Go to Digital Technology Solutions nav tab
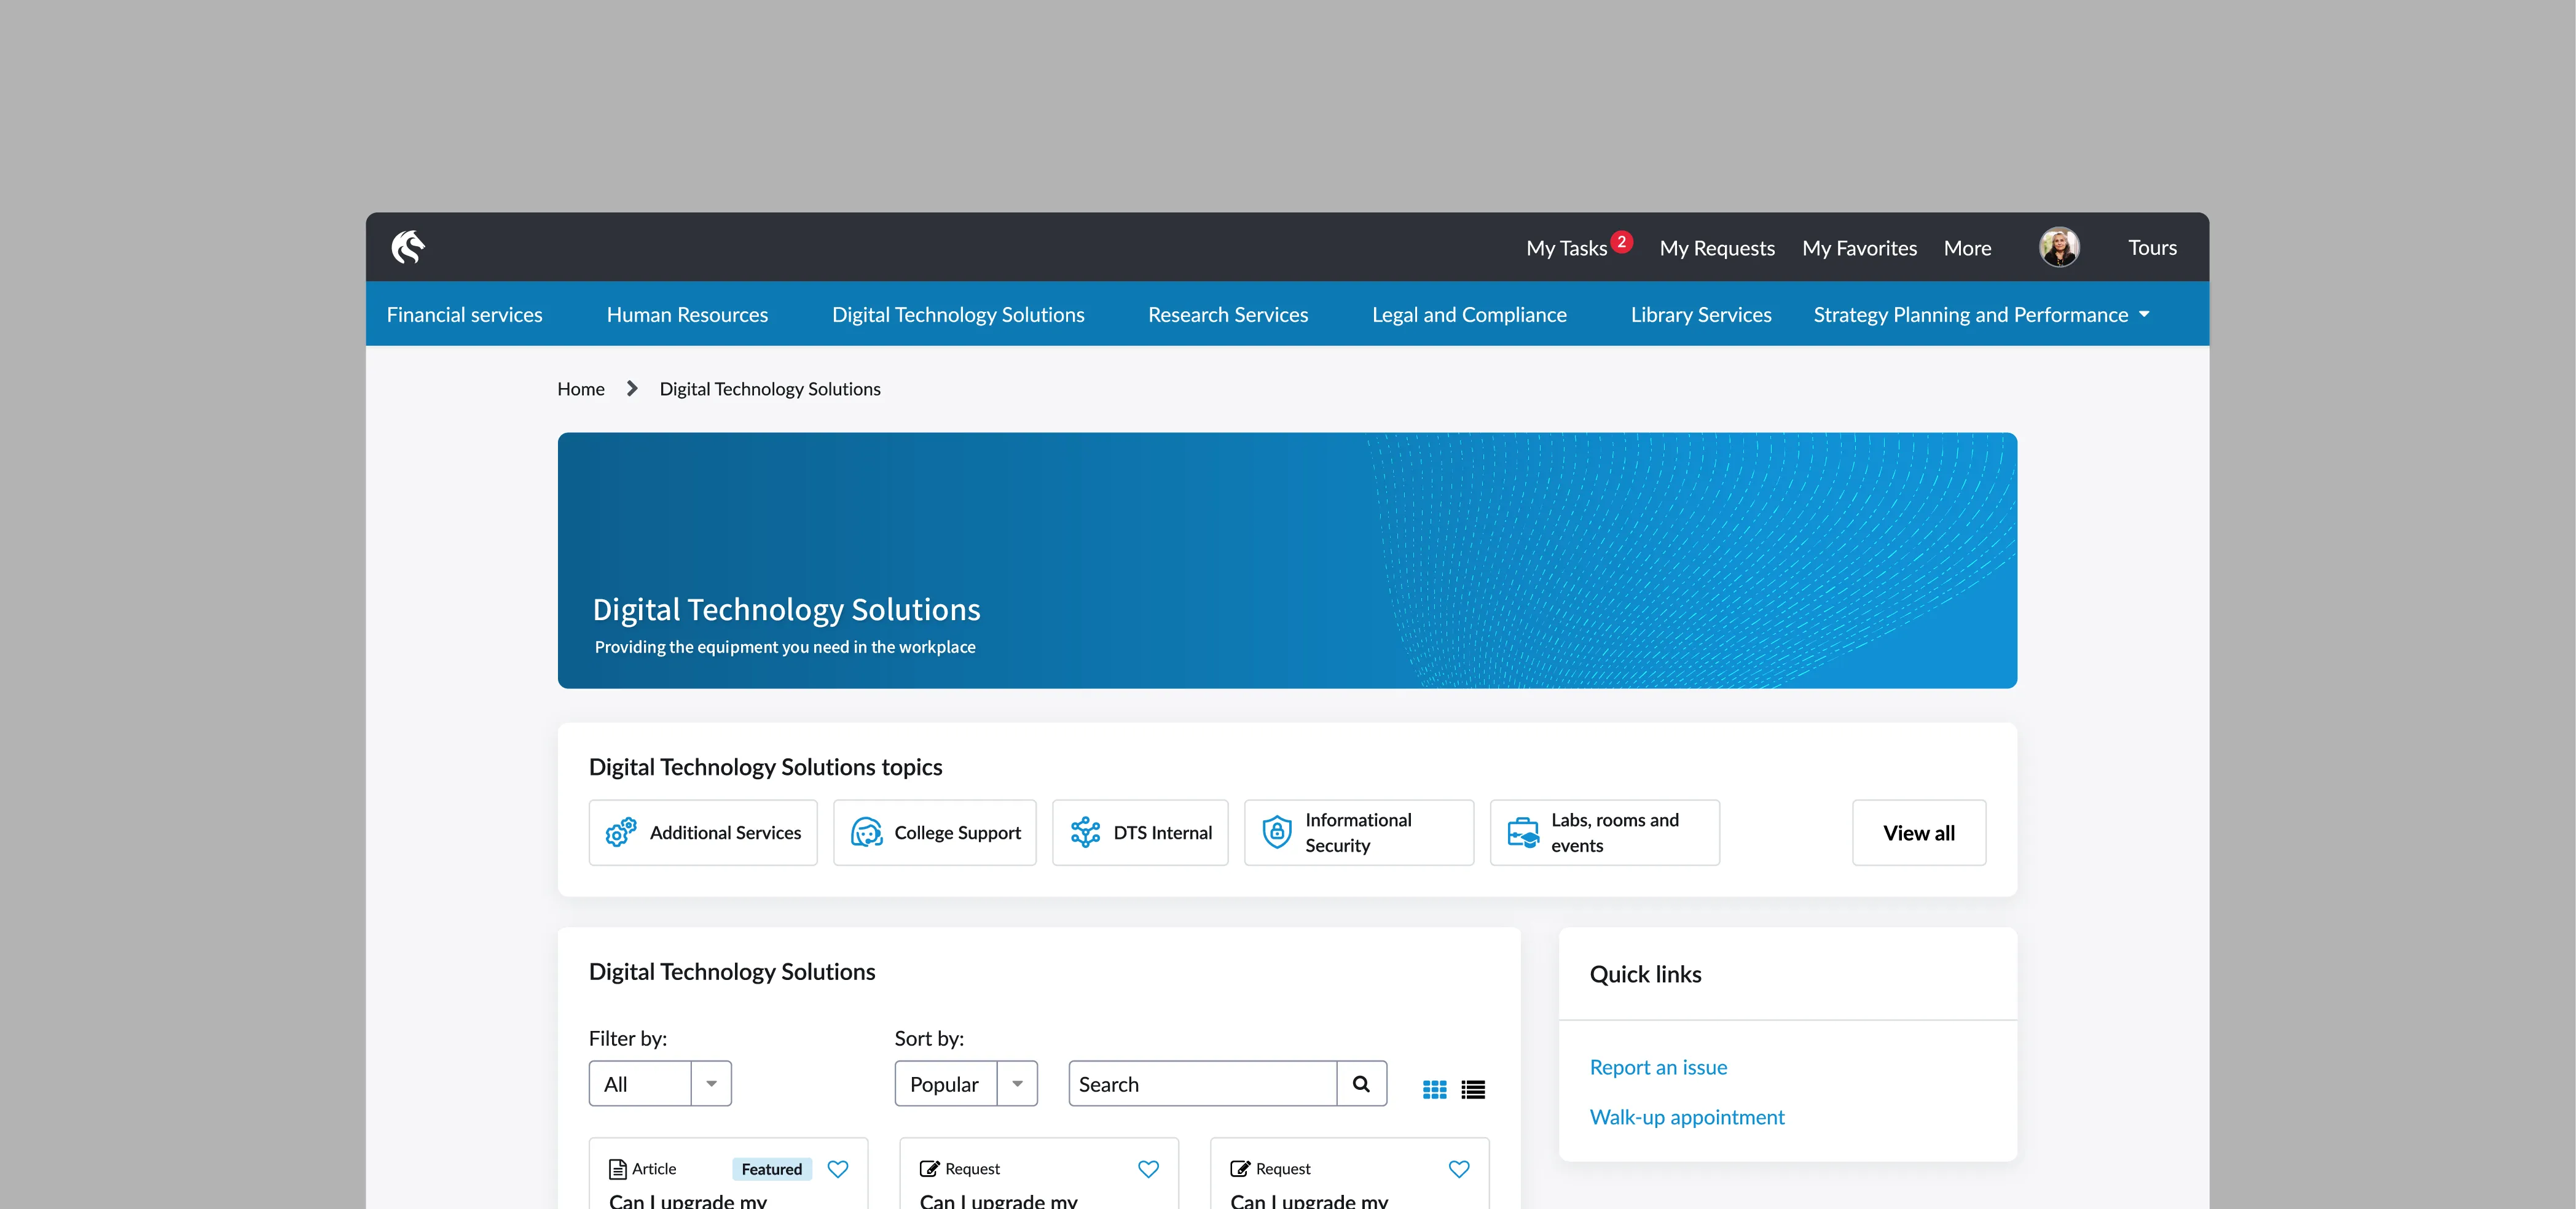Screen dimensions: 2576x1209 click(x=958, y=315)
